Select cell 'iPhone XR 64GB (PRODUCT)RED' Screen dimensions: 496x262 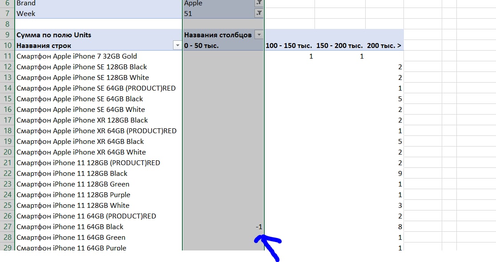coord(98,131)
